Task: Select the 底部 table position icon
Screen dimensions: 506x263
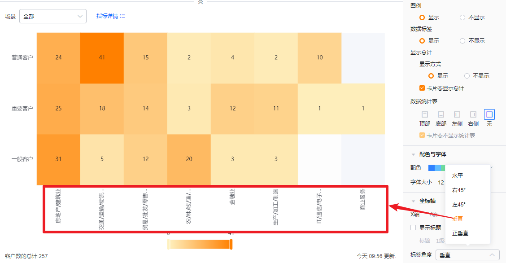Action: (441, 114)
